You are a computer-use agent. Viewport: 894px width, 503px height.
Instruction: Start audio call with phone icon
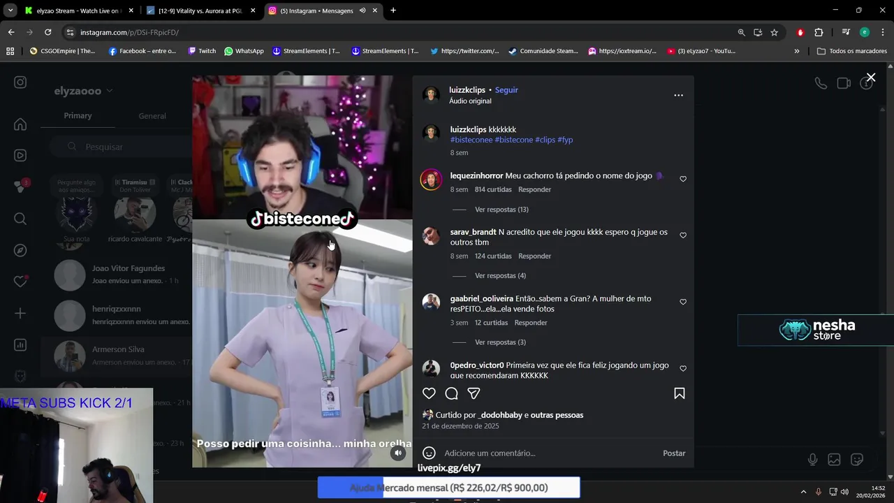821,83
